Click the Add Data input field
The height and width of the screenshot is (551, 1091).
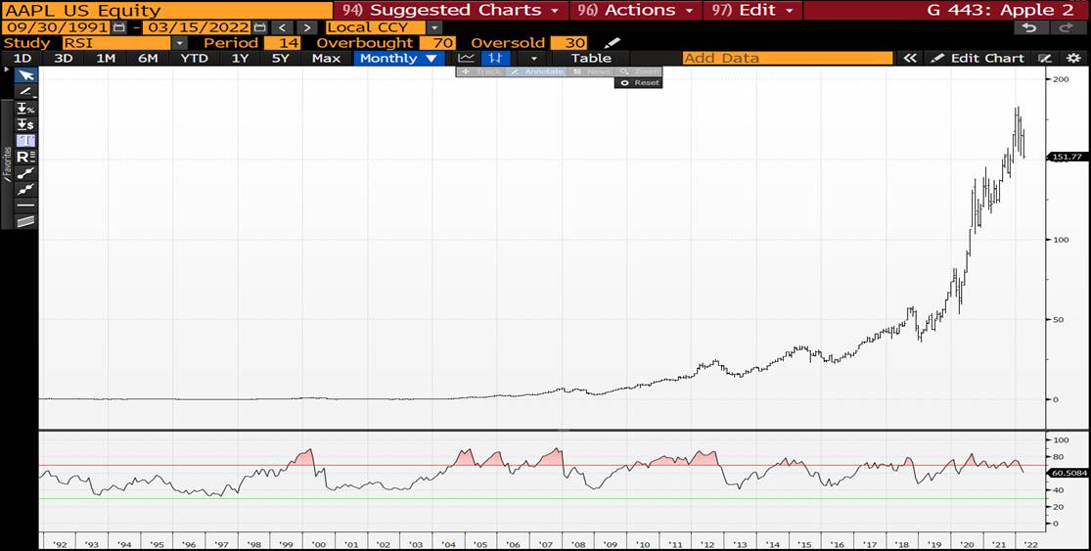[x=788, y=59]
